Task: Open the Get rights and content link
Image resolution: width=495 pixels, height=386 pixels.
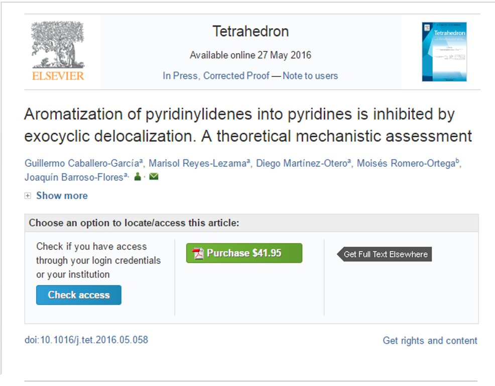Action: [430, 340]
